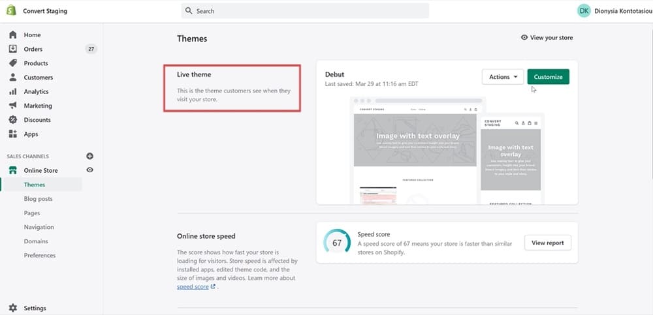Click the Orders inbox icon
The image size is (653, 315).
12,49
